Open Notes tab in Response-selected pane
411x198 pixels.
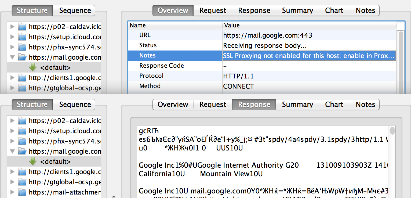(x=365, y=105)
